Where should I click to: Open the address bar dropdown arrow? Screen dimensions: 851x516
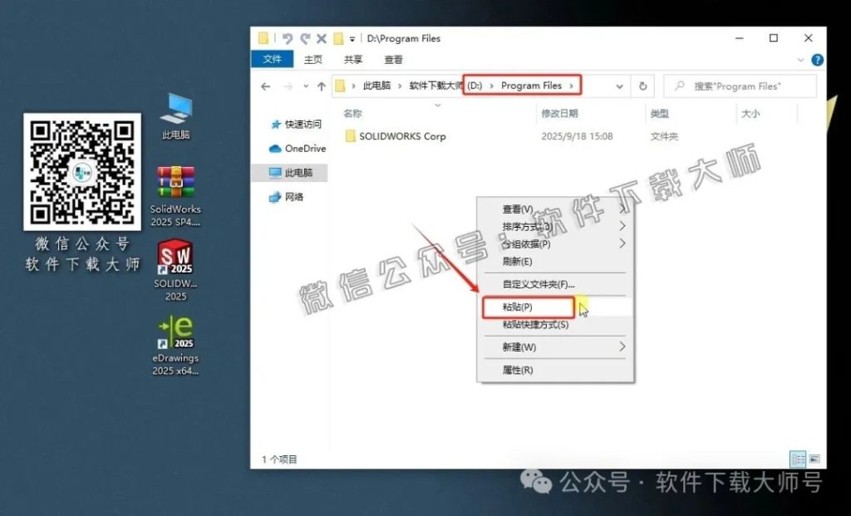(x=619, y=86)
